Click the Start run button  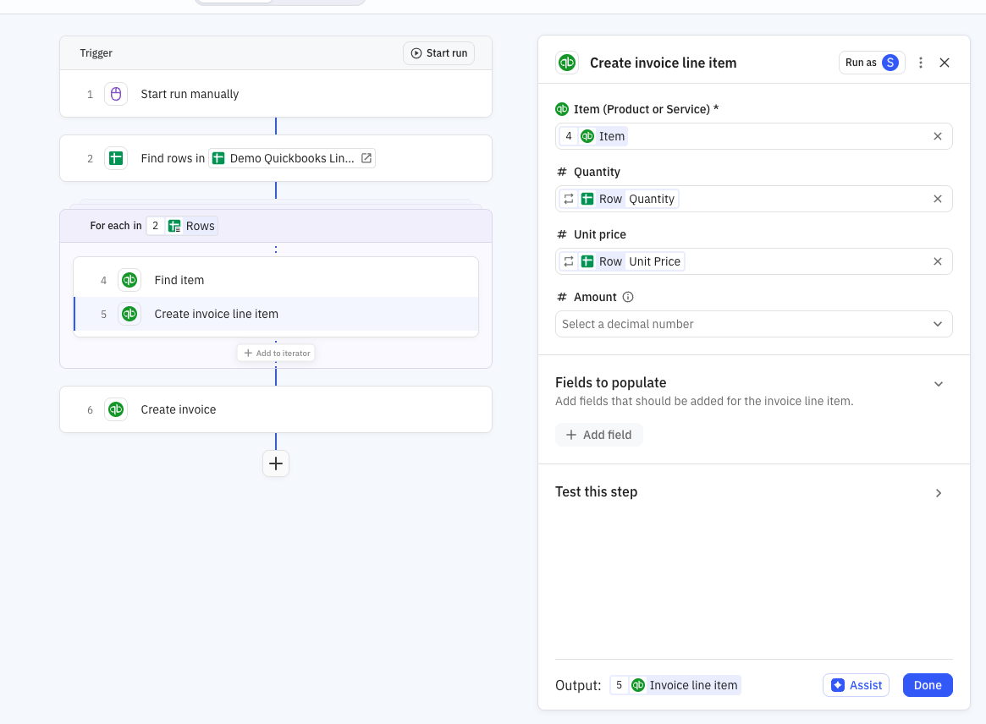[438, 52]
